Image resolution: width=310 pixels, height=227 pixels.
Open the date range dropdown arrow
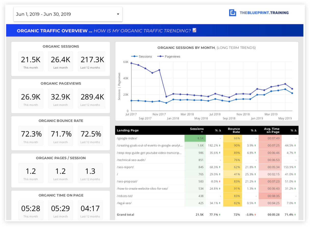pos(118,14)
